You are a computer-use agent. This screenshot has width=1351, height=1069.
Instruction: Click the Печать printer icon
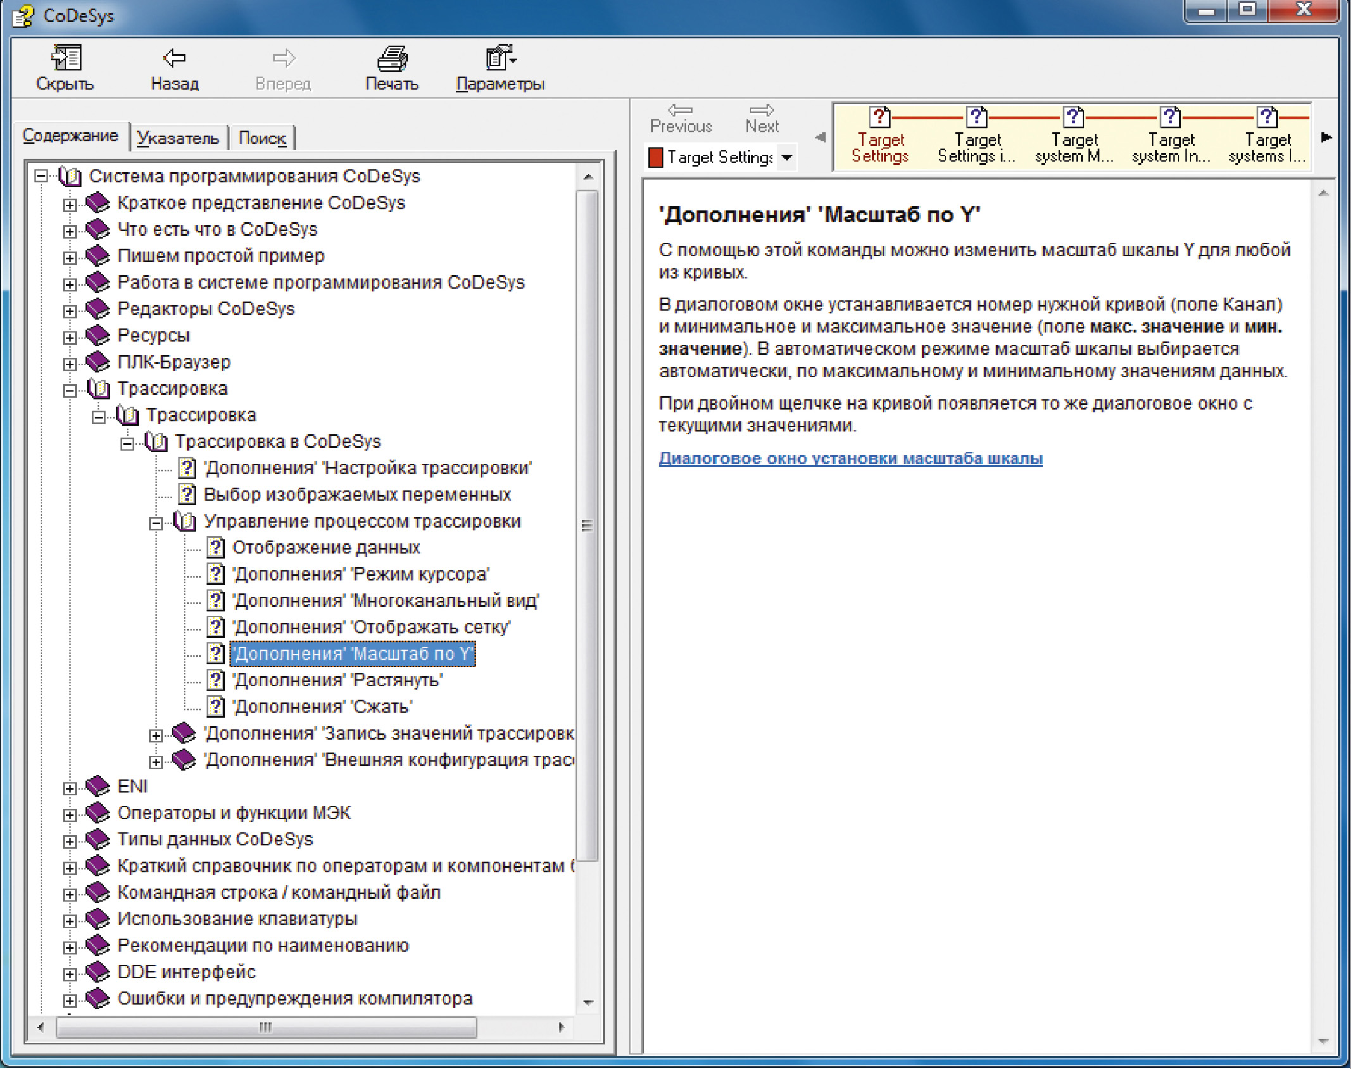[x=393, y=59]
